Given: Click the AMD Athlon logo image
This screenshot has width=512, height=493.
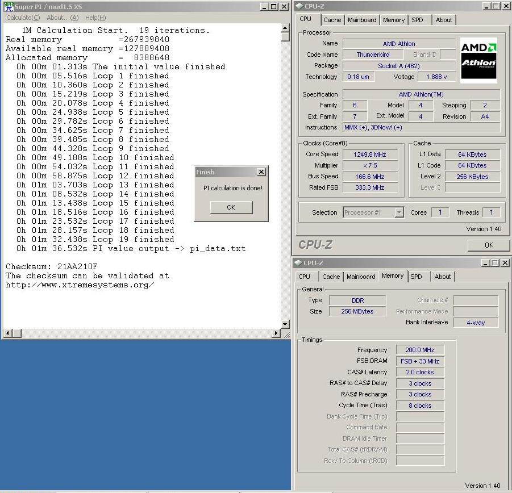Looking at the screenshot, I should pyautogui.click(x=478, y=60).
